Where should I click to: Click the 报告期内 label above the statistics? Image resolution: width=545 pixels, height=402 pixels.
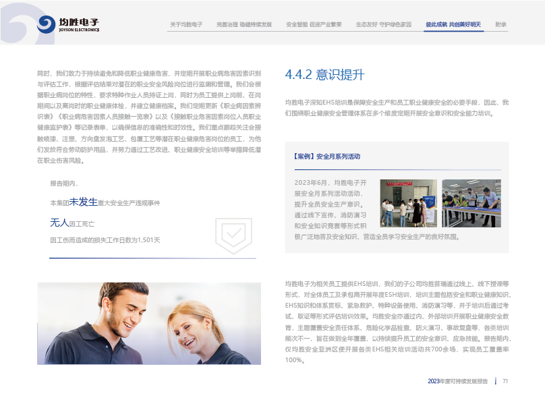pyautogui.click(x=64, y=183)
